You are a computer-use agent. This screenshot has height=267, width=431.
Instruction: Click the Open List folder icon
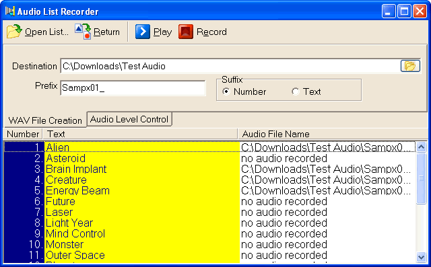click(x=14, y=32)
